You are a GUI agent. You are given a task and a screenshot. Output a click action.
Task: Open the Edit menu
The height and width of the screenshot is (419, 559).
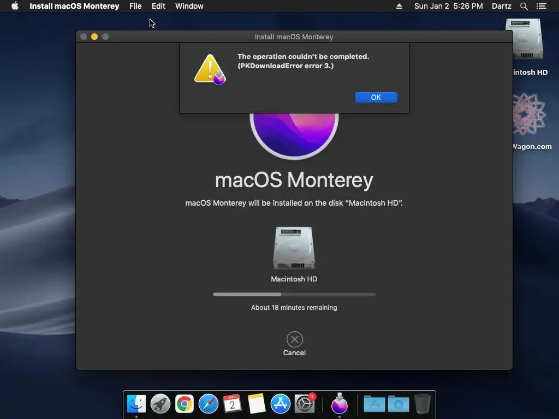[158, 6]
